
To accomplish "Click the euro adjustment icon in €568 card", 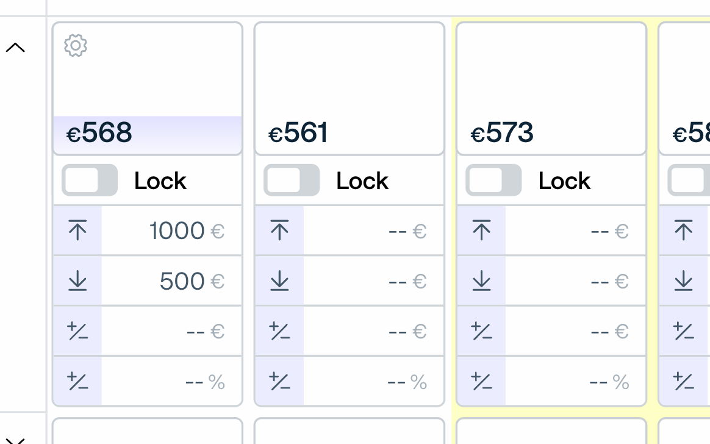I will [77, 331].
